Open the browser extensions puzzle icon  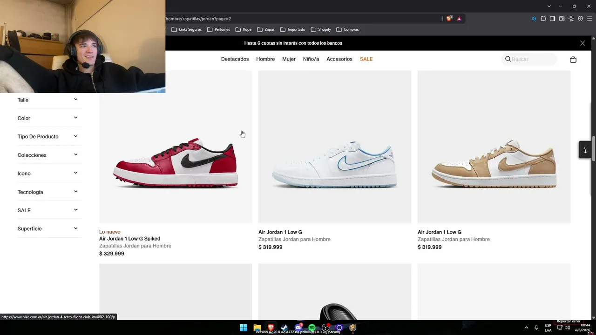pos(543,19)
